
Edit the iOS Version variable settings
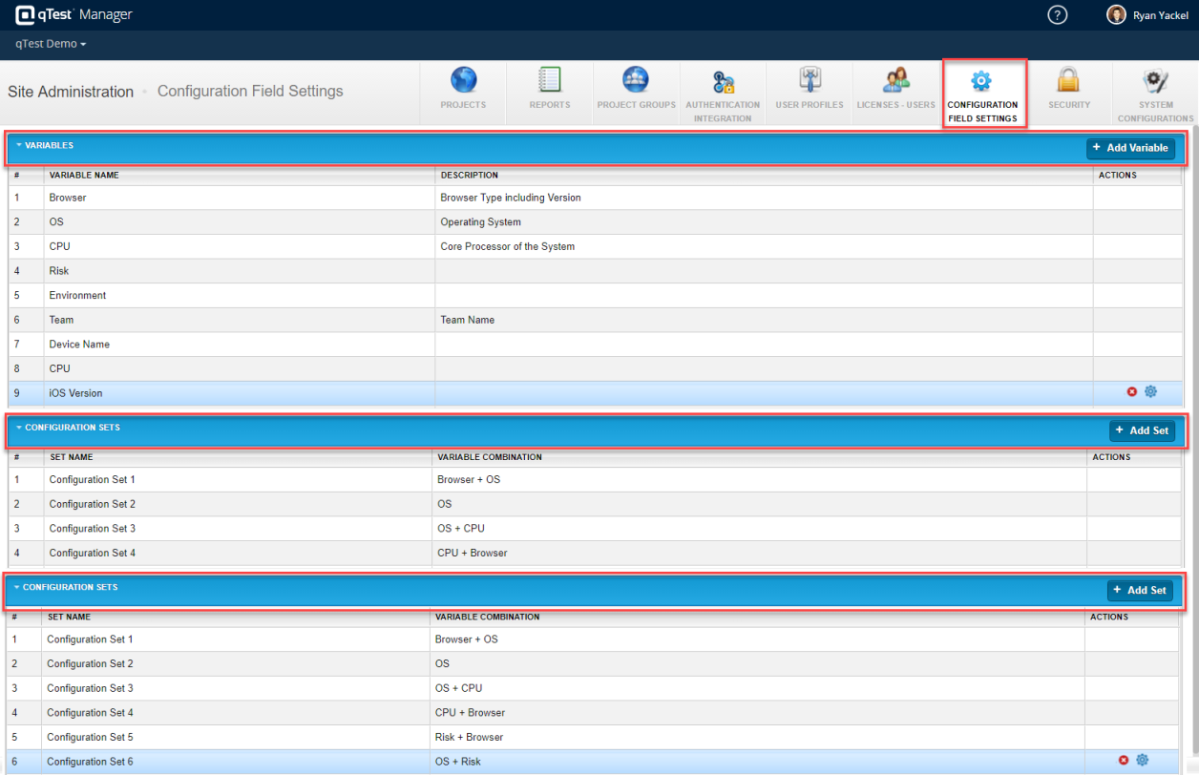[x=1150, y=392]
